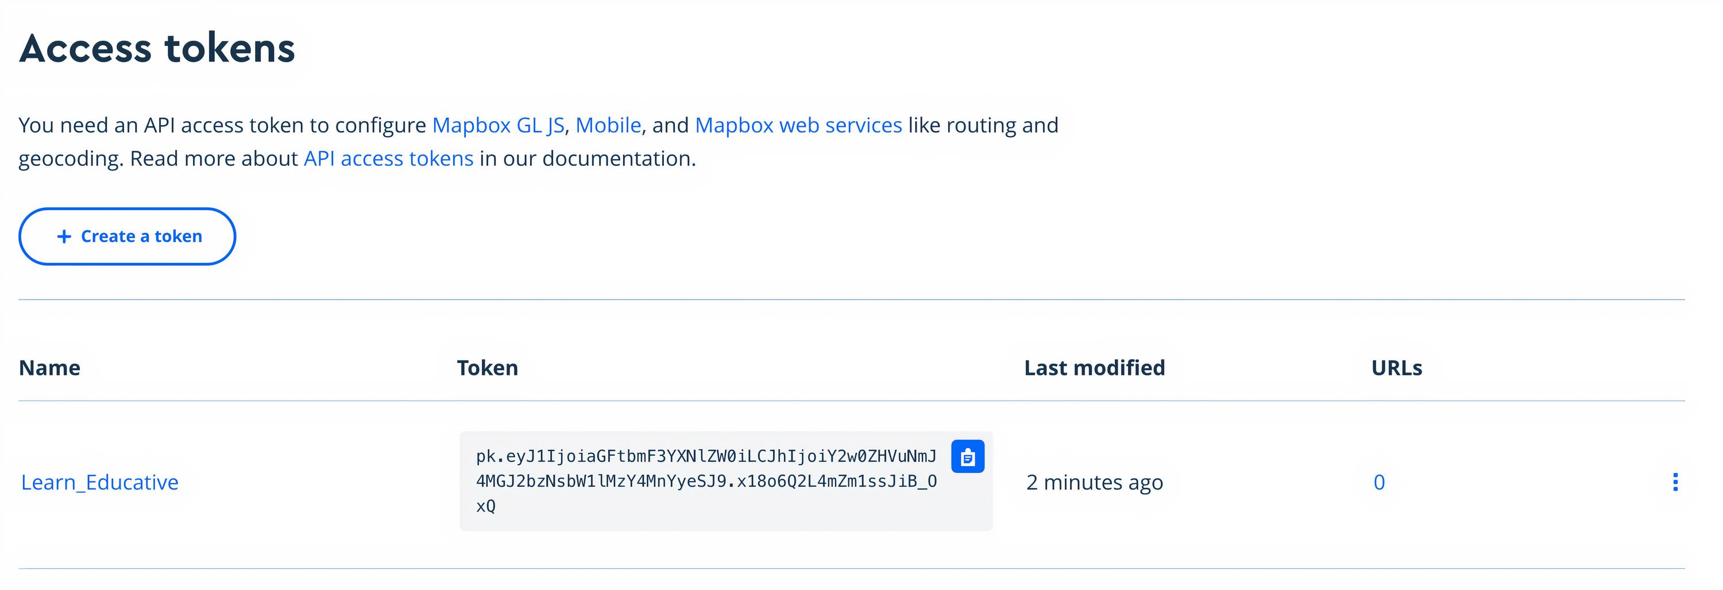1723x590 pixels.
Task: Select the Name column header
Action: point(50,367)
